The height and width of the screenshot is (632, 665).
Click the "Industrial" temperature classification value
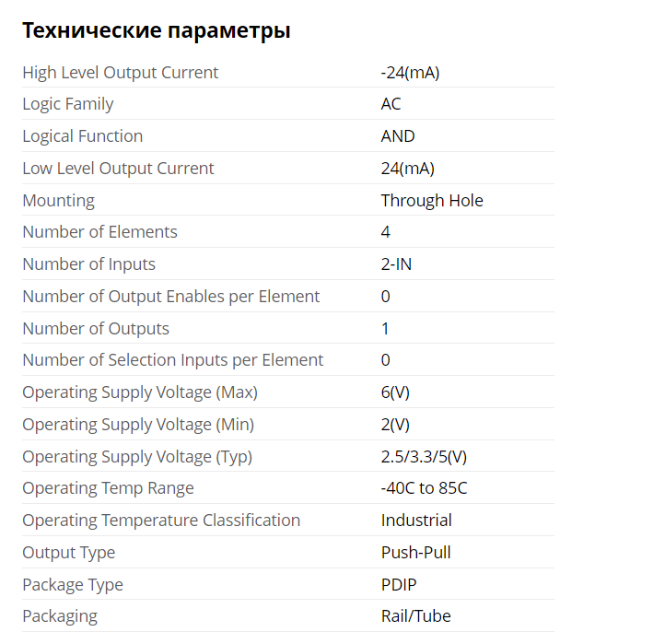(416, 521)
